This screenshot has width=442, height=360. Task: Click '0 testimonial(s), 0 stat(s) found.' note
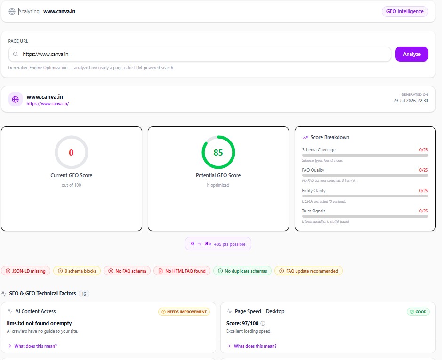coord(326,221)
